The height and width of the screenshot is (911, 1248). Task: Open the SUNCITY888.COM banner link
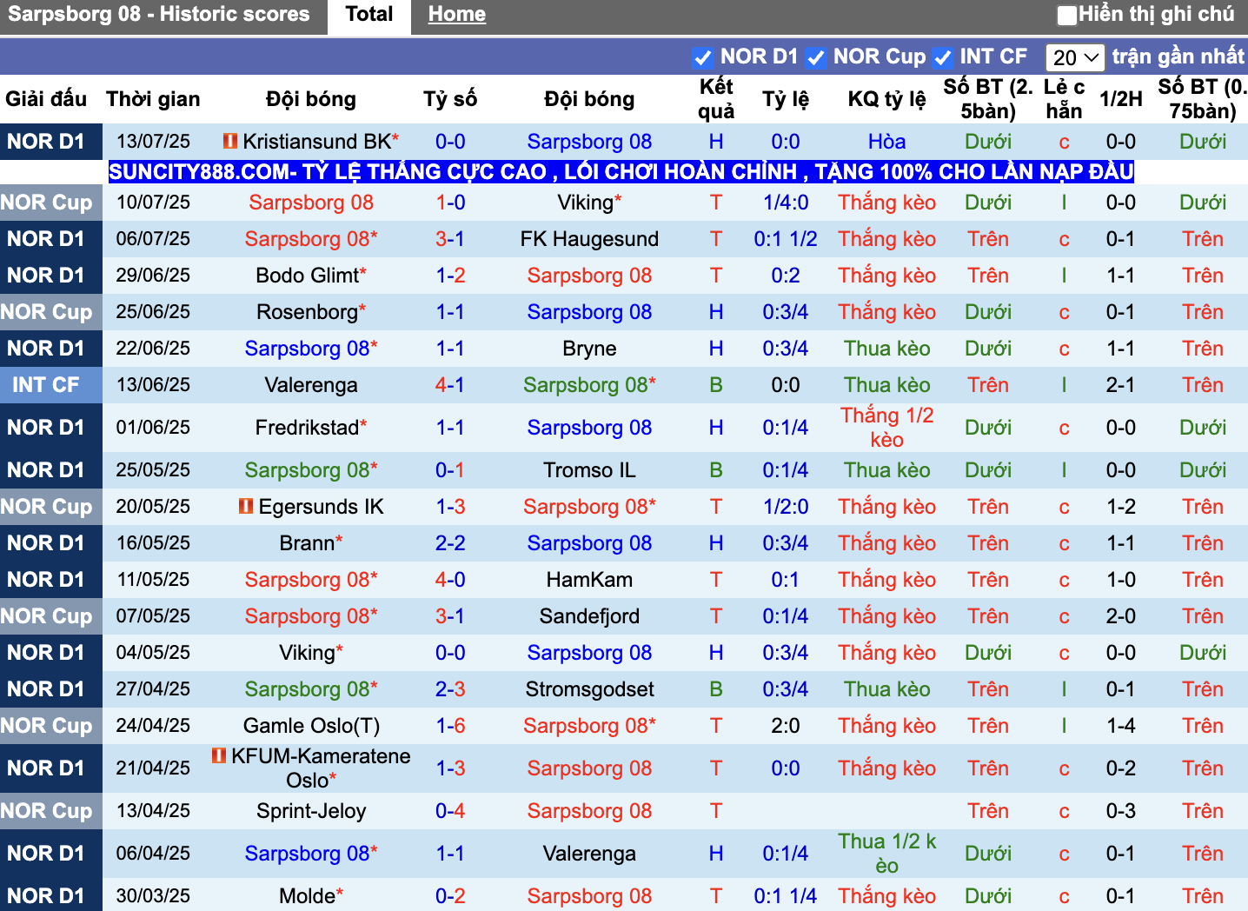621,171
